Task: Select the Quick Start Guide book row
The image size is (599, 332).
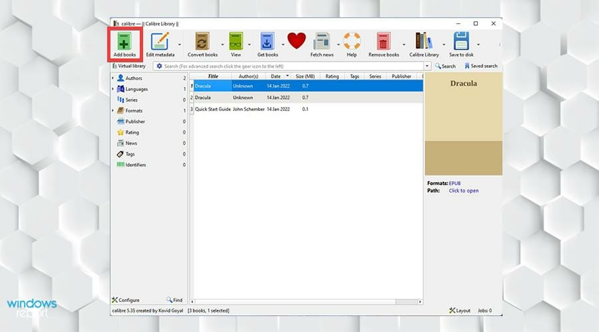Action: click(x=306, y=109)
